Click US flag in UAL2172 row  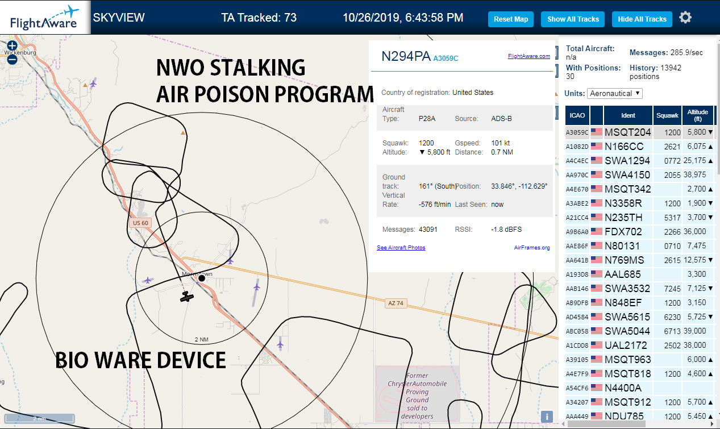(597, 345)
